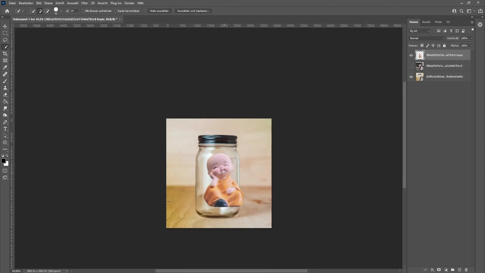The width and height of the screenshot is (485, 273).
Task: Create a new adjustment layer
Action: tap(446, 270)
